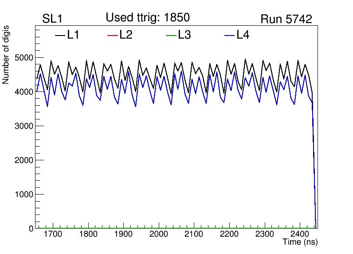Click the green L3 legend line
Viewport: 353px width, 254px height.
click(x=171, y=35)
